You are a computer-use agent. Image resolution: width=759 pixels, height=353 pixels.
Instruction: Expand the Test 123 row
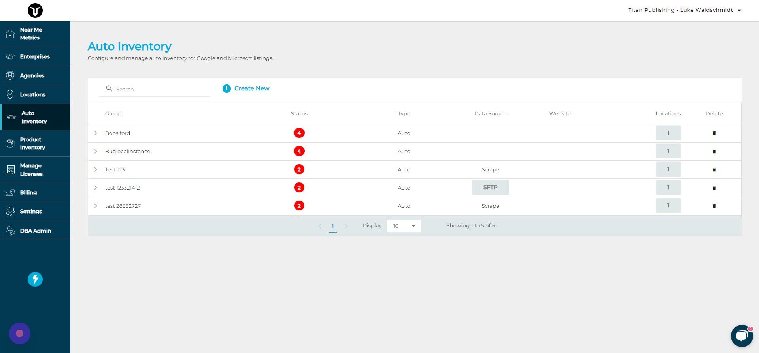click(96, 169)
